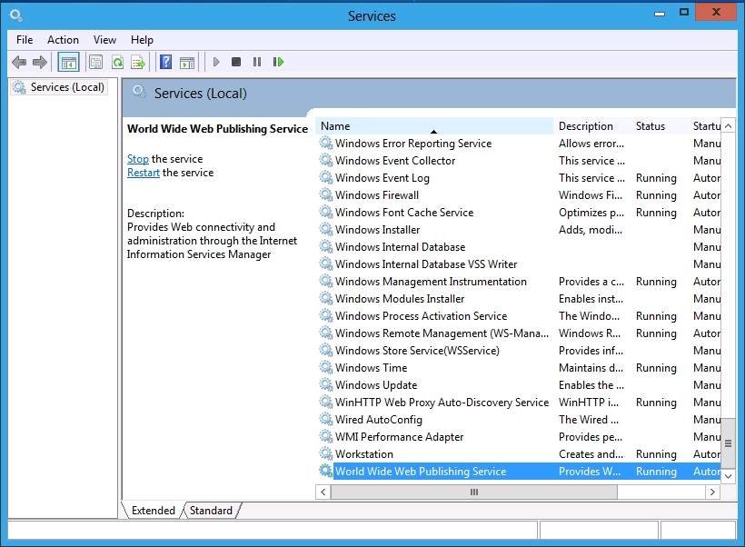745x547 pixels.
Task: Click the Start Service play icon
Action: click(216, 62)
